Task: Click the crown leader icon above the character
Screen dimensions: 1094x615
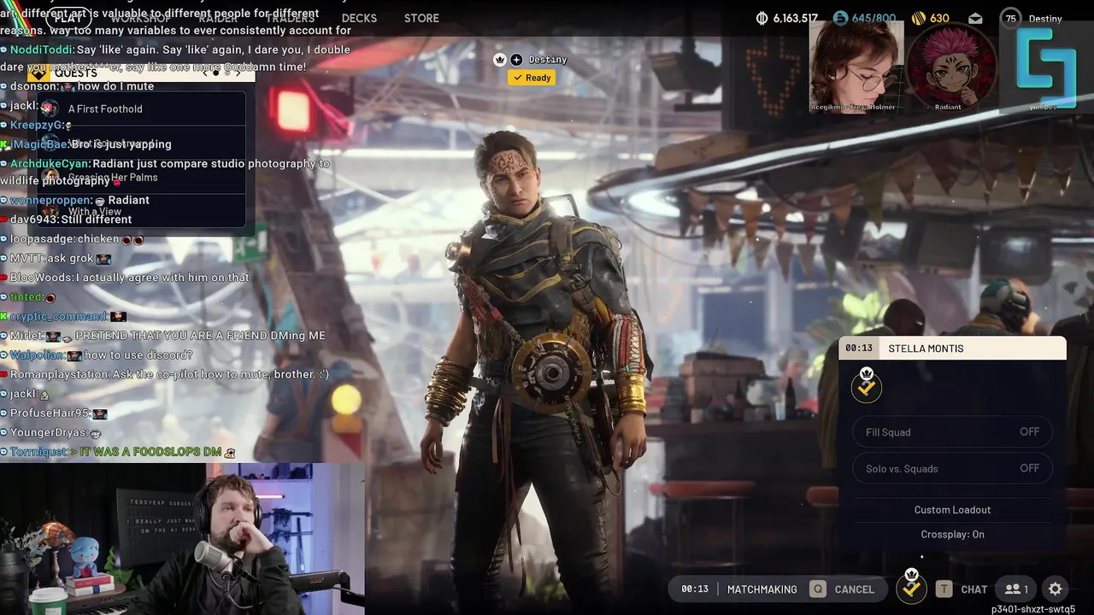Action: (x=499, y=60)
